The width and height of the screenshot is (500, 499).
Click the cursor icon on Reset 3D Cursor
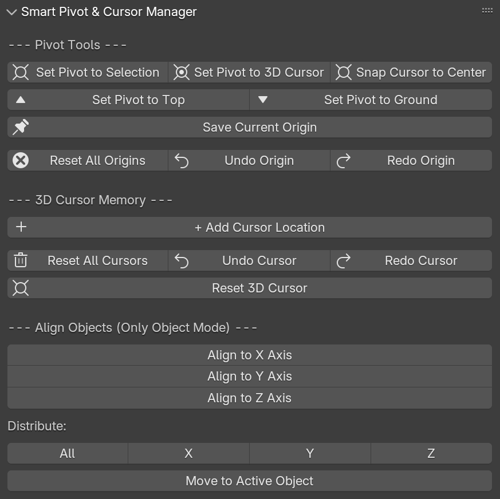(20, 288)
